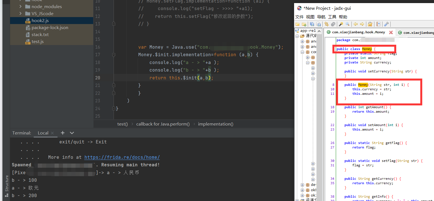The image size is (434, 201).
Task: Click the jadx Open file toolbar icon
Action: (x=297, y=24)
